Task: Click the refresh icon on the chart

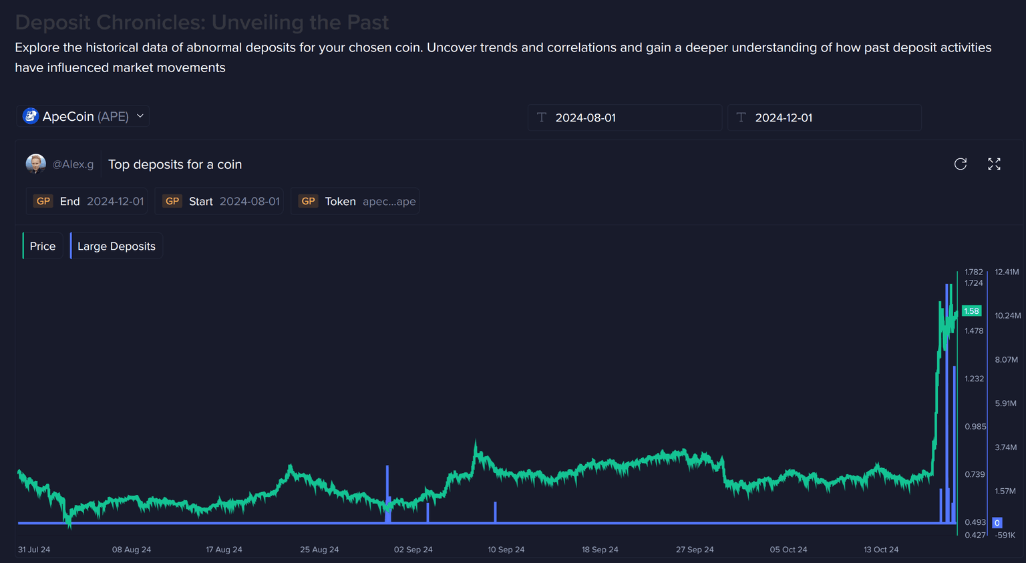Action: pyautogui.click(x=961, y=164)
